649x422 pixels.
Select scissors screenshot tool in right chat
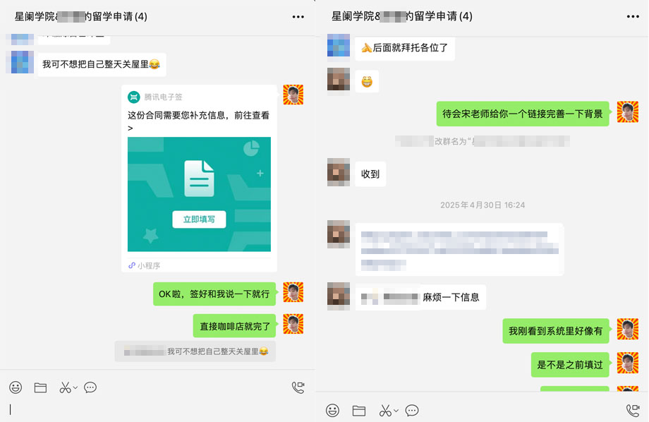point(384,410)
